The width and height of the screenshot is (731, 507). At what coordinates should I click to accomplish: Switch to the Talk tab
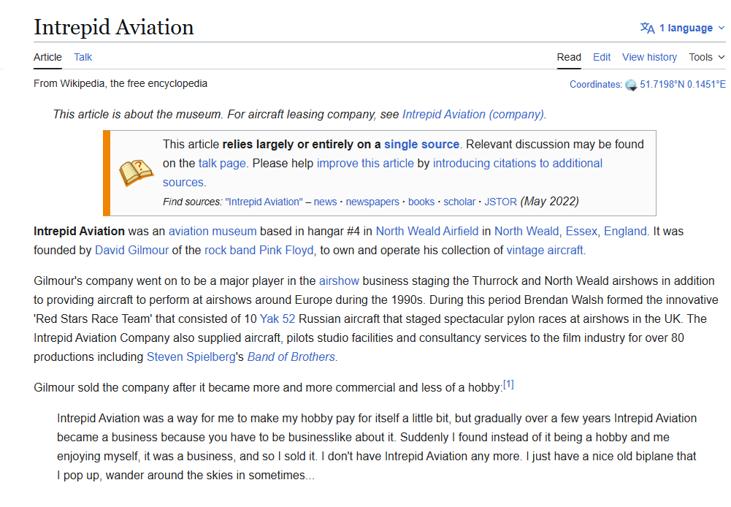tap(83, 57)
